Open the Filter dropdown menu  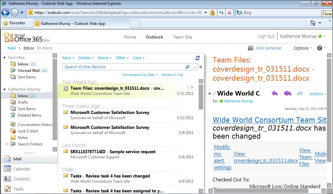point(122,58)
